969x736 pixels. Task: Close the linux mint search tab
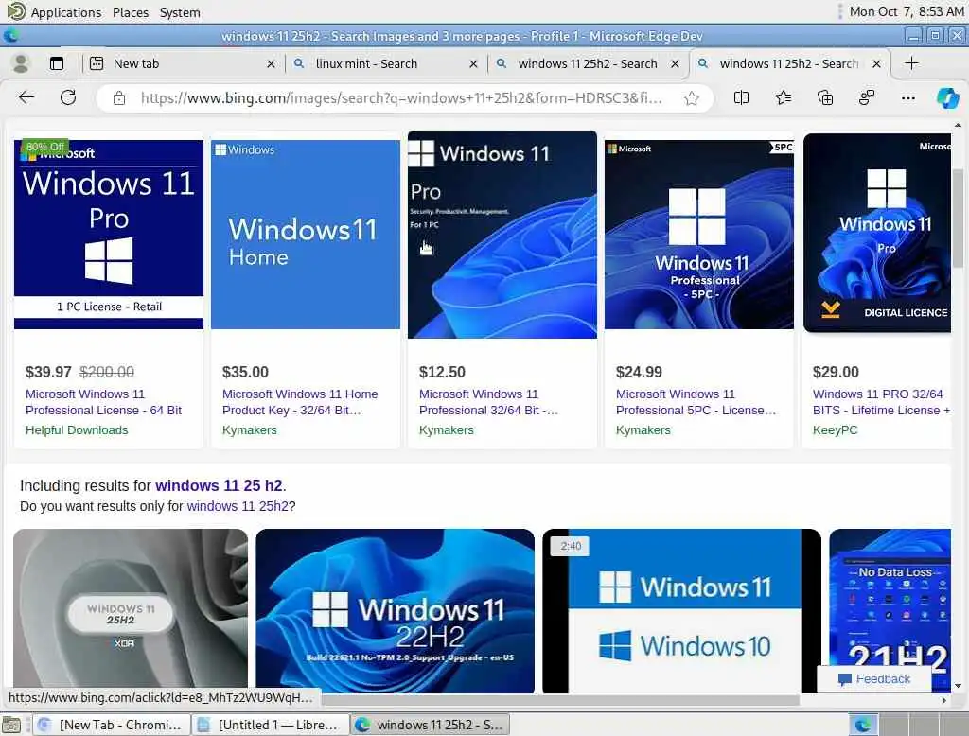(x=473, y=63)
